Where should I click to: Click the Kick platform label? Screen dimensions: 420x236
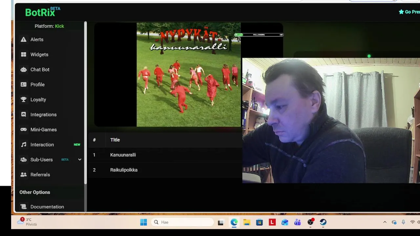click(59, 26)
